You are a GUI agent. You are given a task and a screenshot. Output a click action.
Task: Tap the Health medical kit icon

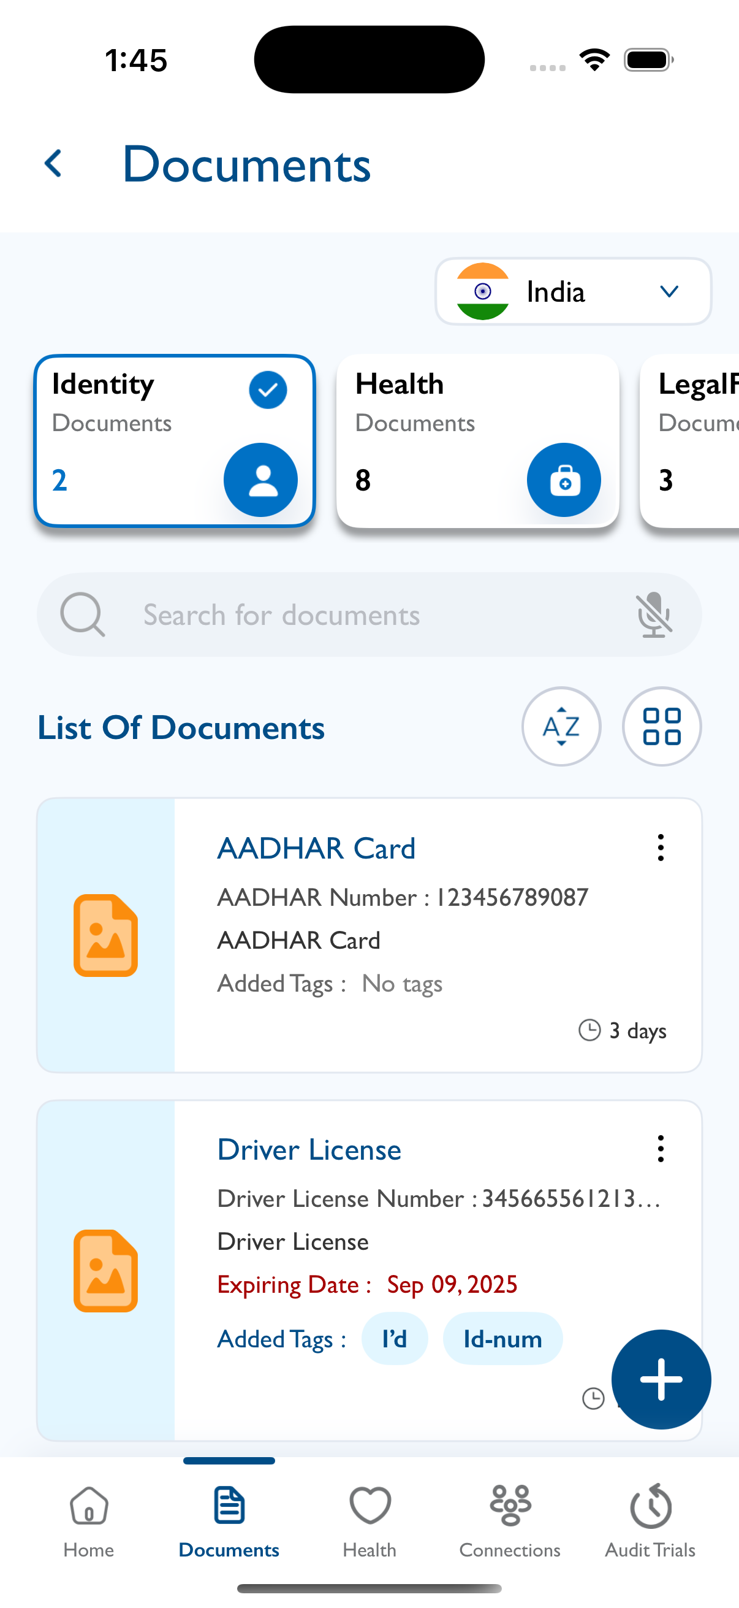[564, 480]
